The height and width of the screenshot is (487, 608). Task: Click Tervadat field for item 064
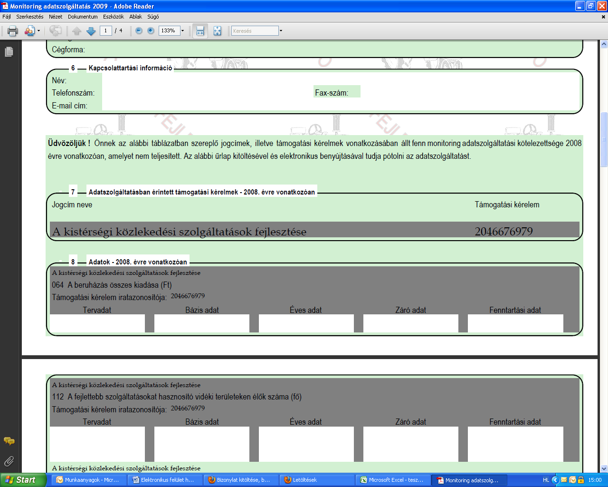[97, 323]
